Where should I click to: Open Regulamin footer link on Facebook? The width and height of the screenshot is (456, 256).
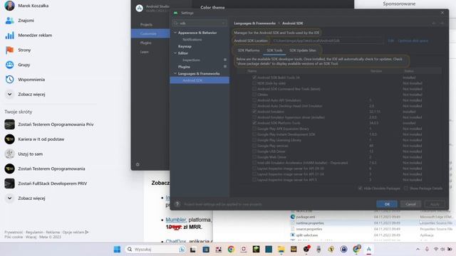pyautogui.click(x=34, y=233)
